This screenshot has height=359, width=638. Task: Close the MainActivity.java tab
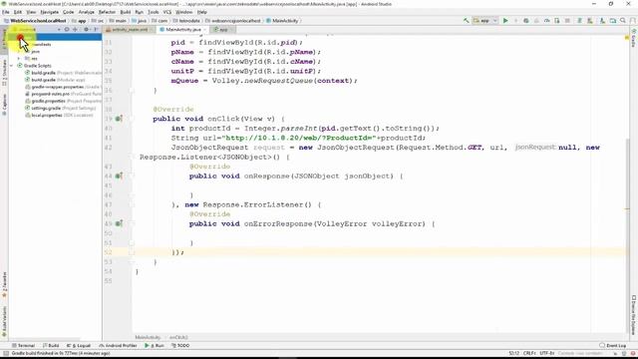pos(205,30)
